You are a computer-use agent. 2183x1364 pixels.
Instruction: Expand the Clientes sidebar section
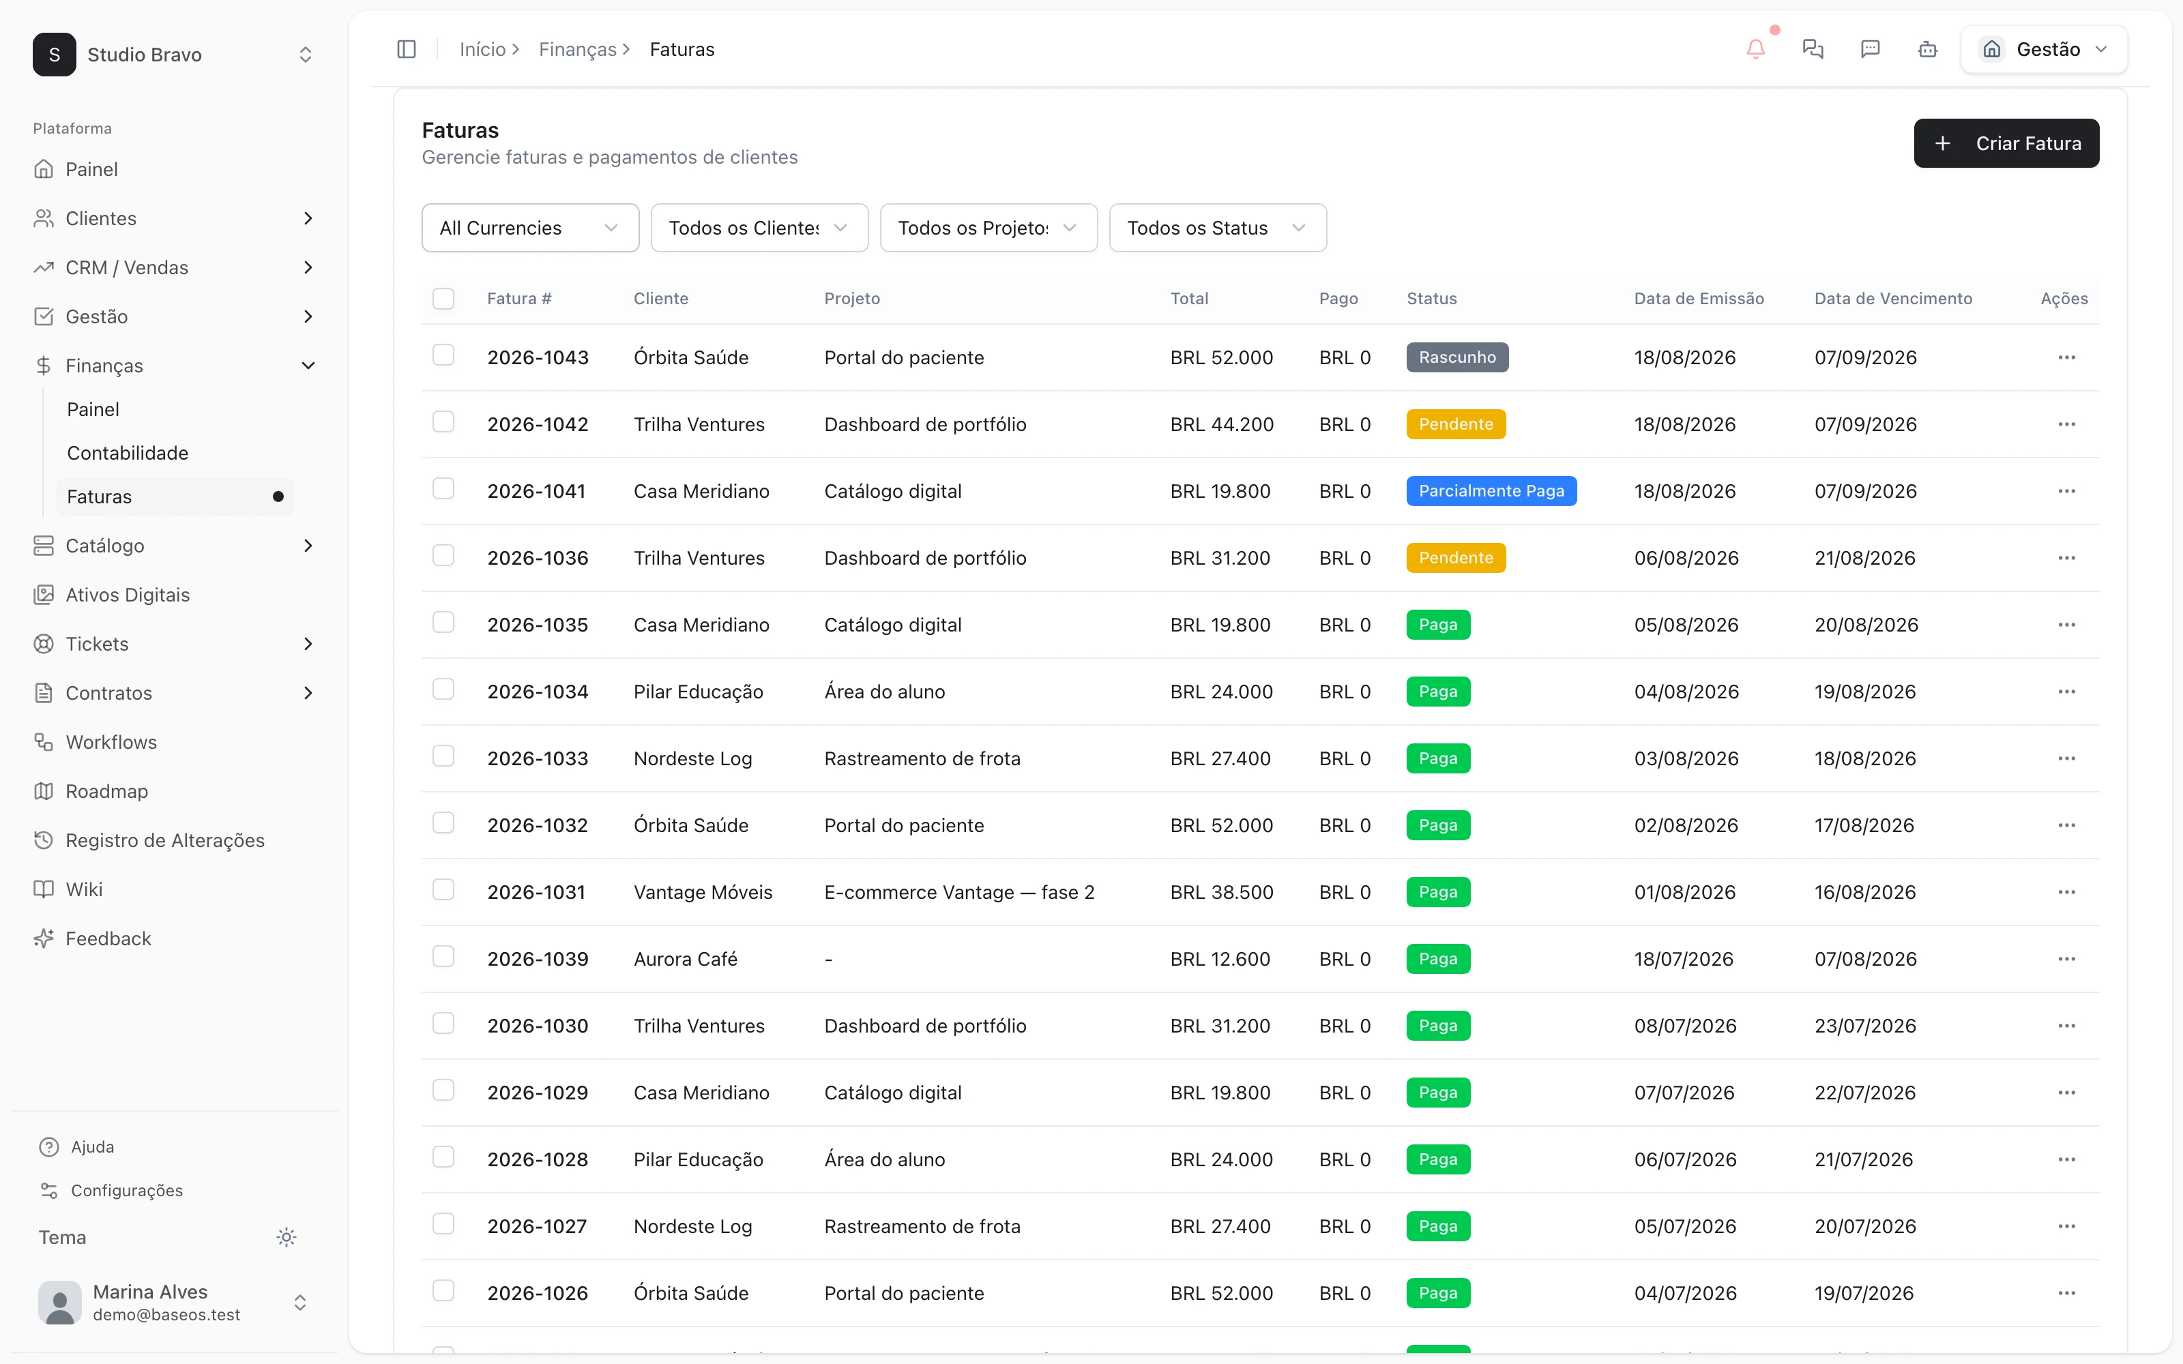pos(174,218)
